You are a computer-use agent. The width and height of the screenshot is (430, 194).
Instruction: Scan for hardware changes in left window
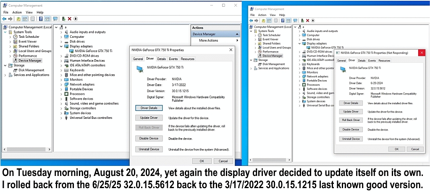click(x=55, y=19)
